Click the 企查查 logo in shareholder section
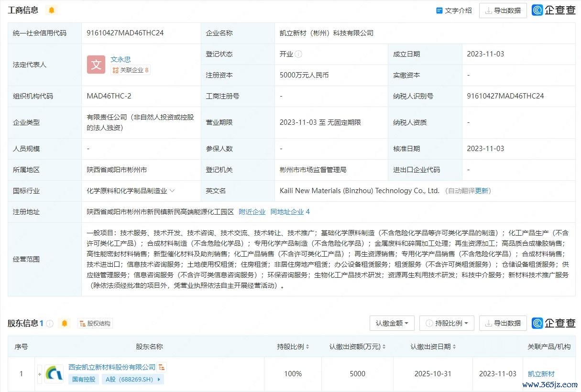The width and height of the screenshot is (581, 392). point(554,323)
